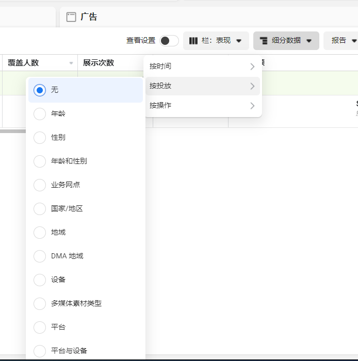Toggle the 查看设置 switch
358x361 pixels.
[x=169, y=41]
